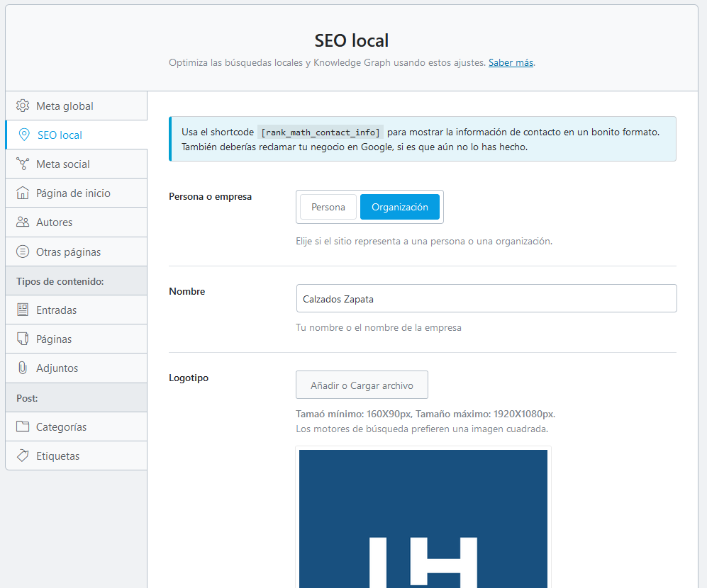Image resolution: width=707 pixels, height=588 pixels.
Task: Click the paperclip icon beside Adjuntos
Action: coord(23,368)
